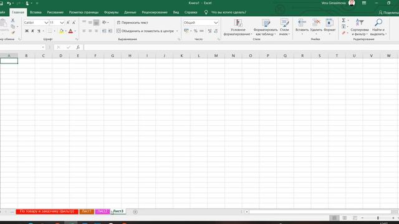Click the Fill down icon
Image resolution: width=399 pixels, height=224 pixels.
pos(344,27)
